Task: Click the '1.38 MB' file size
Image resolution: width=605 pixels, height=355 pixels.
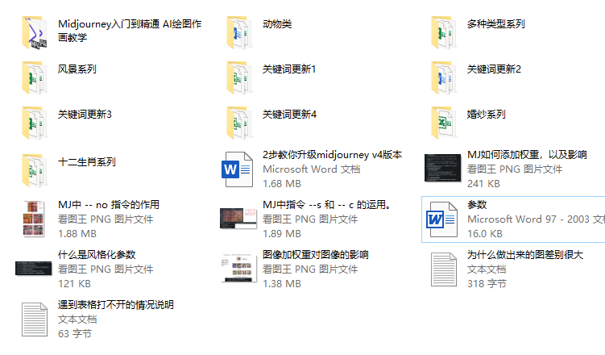Action: (282, 284)
